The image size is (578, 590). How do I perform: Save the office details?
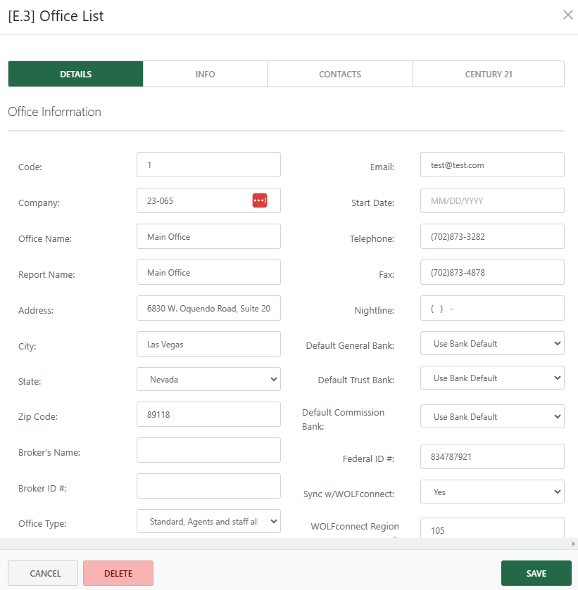pyautogui.click(x=536, y=573)
